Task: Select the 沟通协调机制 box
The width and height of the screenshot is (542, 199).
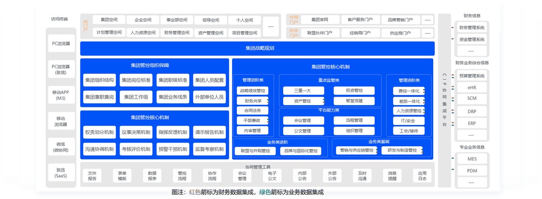Action: pos(100,149)
